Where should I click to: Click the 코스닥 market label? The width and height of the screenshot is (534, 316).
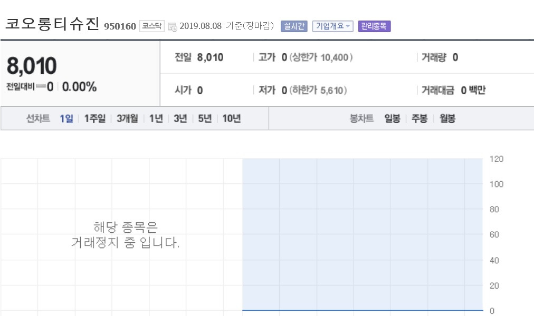(152, 26)
